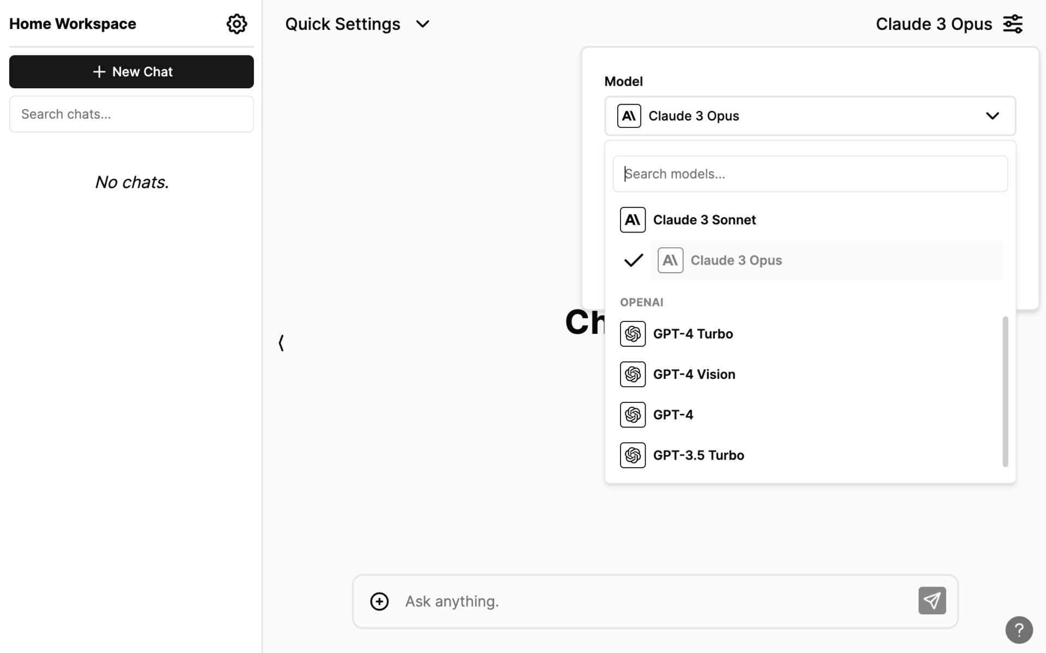
Task: Click the Search chats field
Action: tap(131, 114)
